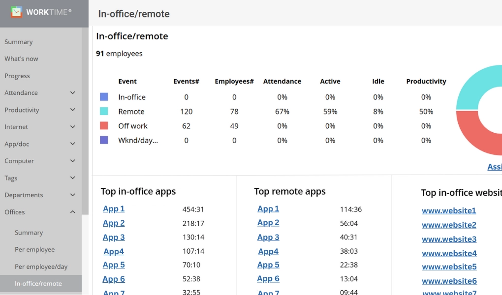Open the Progress sidebar item
Viewport: 502px width, 295px height.
(17, 76)
